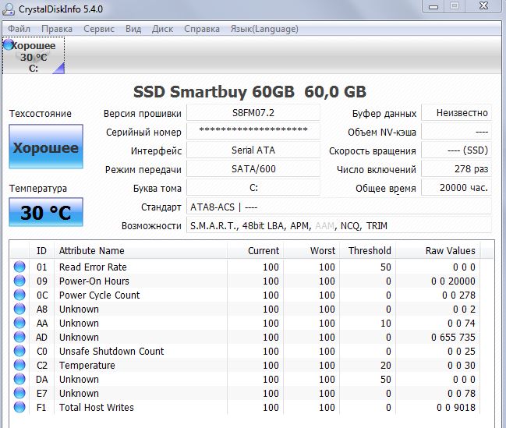Image resolution: width=506 pixels, height=428 pixels.
Task: Click the SATA/600 transfer mode field
Action: click(x=253, y=169)
